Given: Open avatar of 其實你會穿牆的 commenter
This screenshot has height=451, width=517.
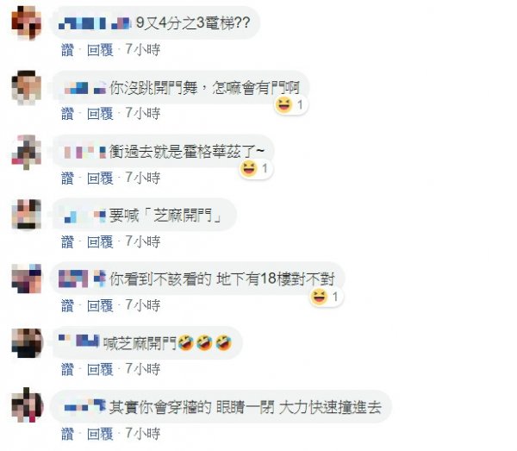Looking at the screenshot, I should pyautogui.click(x=27, y=404).
